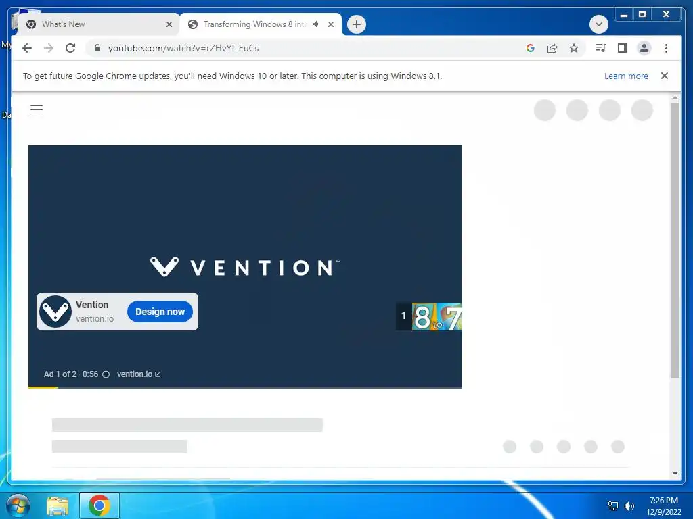This screenshot has height=519, width=693.
Task: Open volume icon in system tray
Action: point(629,506)
